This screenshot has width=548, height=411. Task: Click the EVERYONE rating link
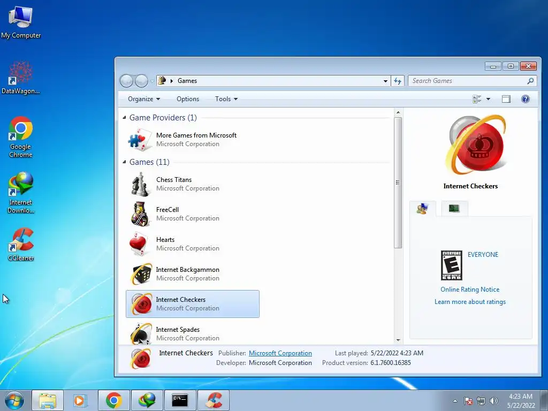coord(483,254)
